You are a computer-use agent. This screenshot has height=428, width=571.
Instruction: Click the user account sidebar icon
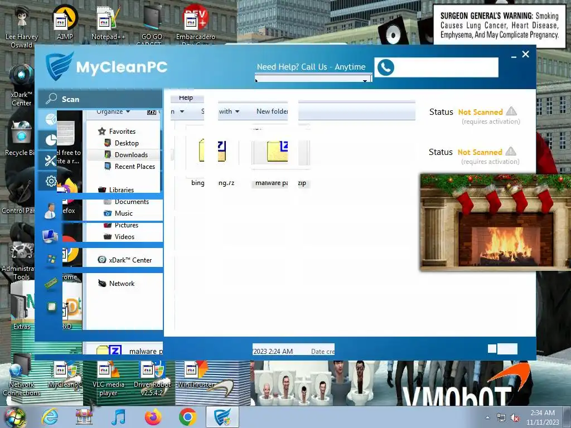(x=50, y=211)
